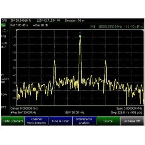Click the Elevation: 76 m readout
145x145 pixels.
coord(75,21)
